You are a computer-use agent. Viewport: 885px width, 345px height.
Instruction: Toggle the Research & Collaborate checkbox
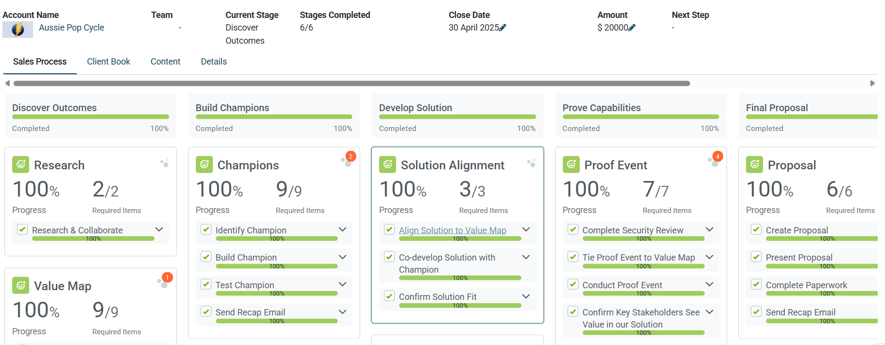tap(22, 229)
